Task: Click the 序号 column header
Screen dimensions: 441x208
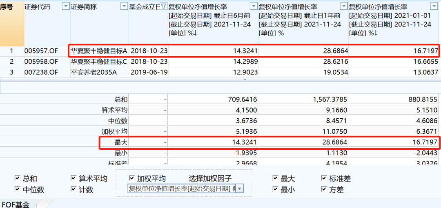Action: [x=12, y=22]
